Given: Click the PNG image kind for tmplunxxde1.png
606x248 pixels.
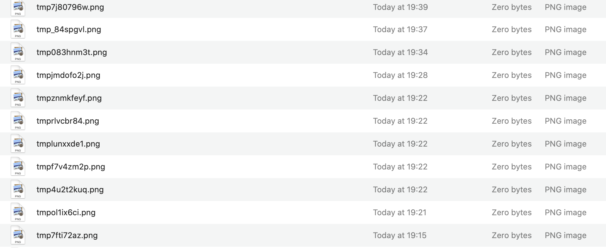Looking at the screenshot, I should pyautogui.click(x=565, y=144).
